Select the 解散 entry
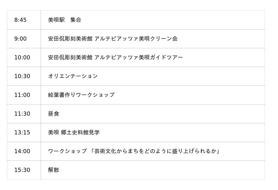278x190 pixels. [54, 170]
